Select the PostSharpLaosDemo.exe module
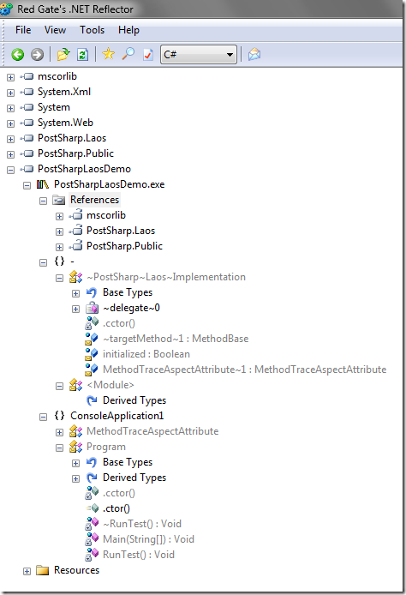 pos(109,184)
